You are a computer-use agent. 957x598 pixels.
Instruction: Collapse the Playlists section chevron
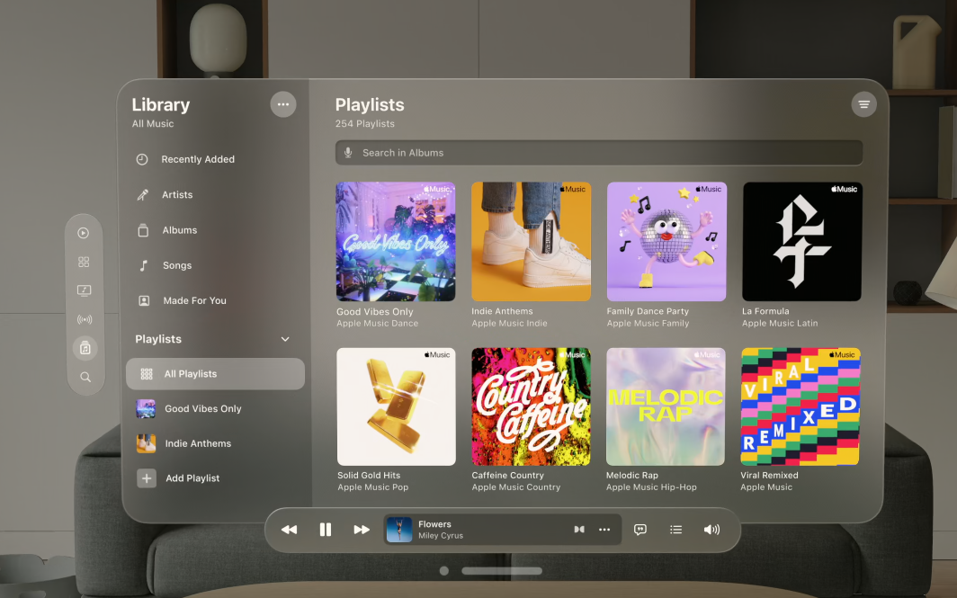285,339
